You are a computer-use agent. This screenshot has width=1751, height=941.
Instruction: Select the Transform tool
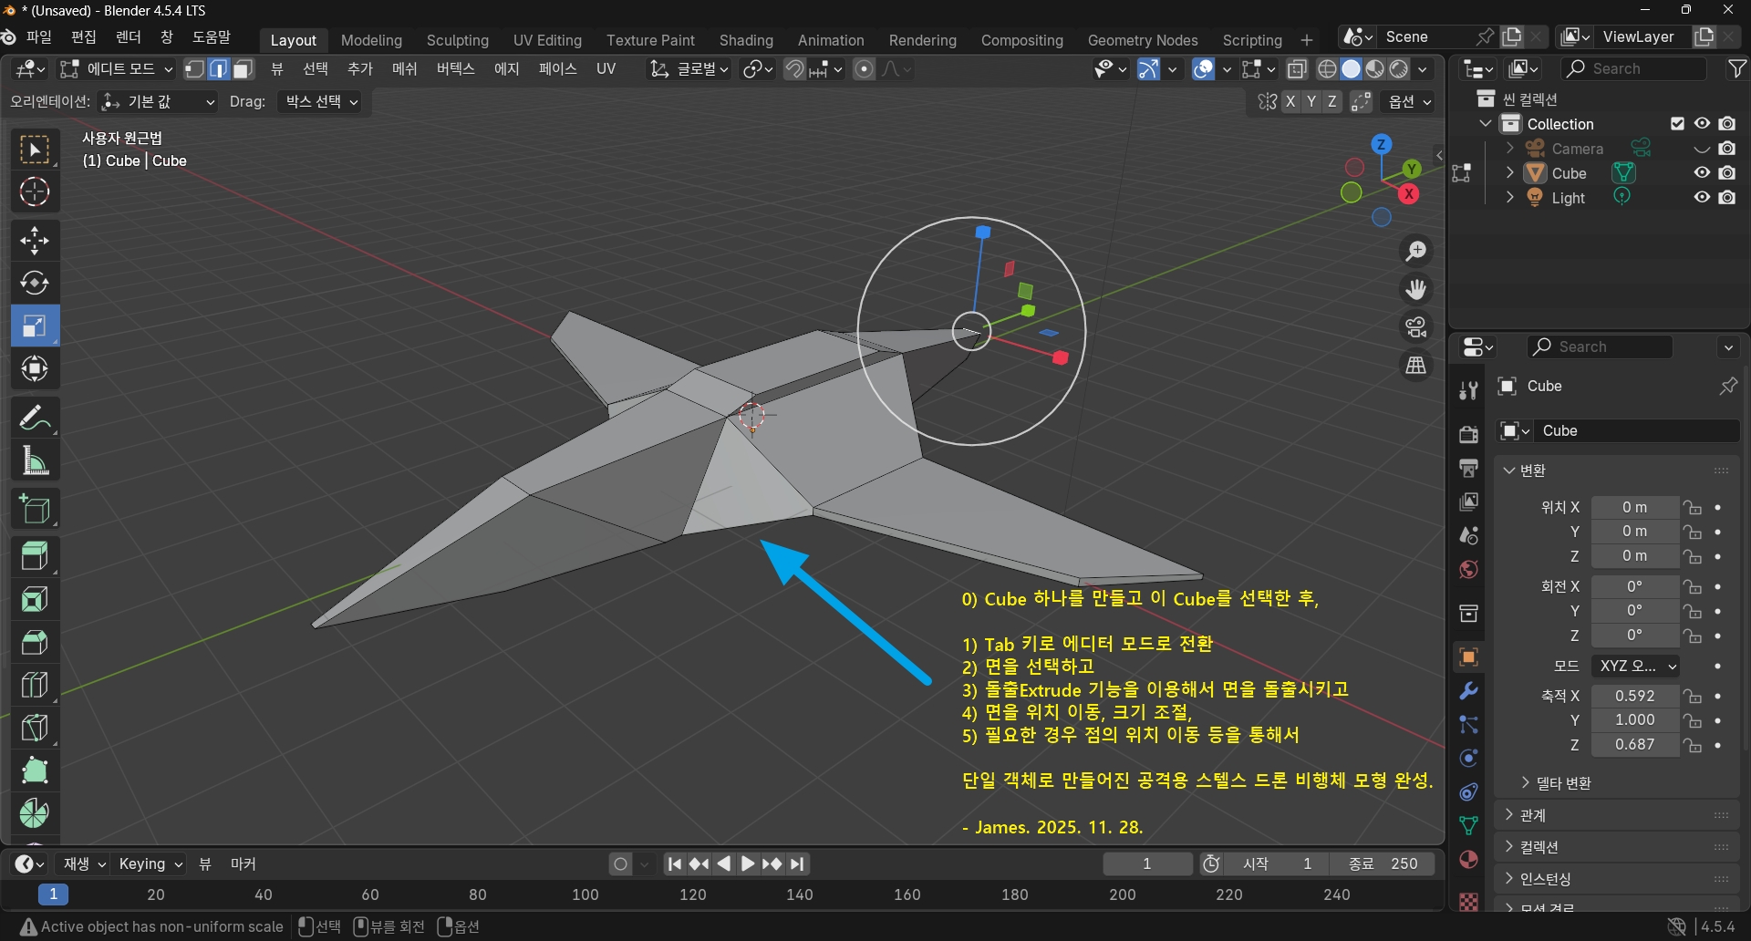(35, 369)
